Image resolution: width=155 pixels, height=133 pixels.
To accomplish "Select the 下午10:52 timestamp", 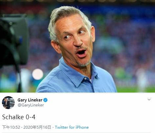I will (x=11, y=127).
